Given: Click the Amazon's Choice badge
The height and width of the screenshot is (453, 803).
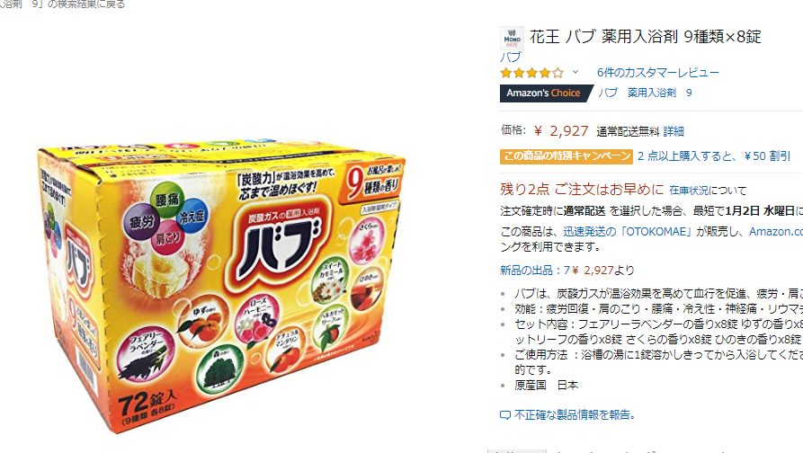Looking at the screenshot, I should coord(546,93).
